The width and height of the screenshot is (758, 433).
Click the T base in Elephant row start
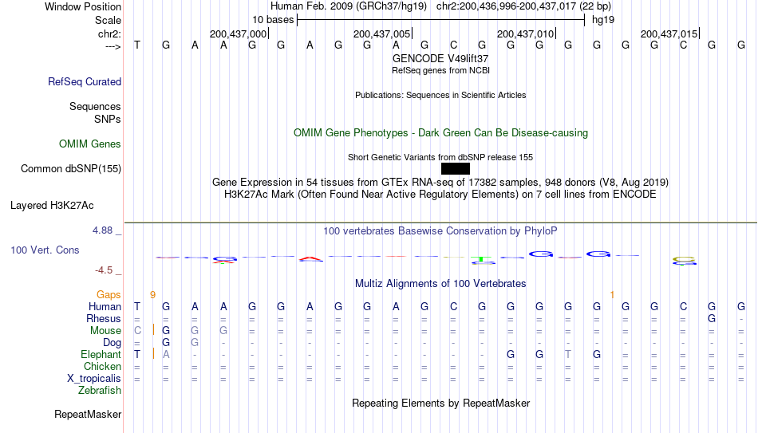tap(137, 354)
